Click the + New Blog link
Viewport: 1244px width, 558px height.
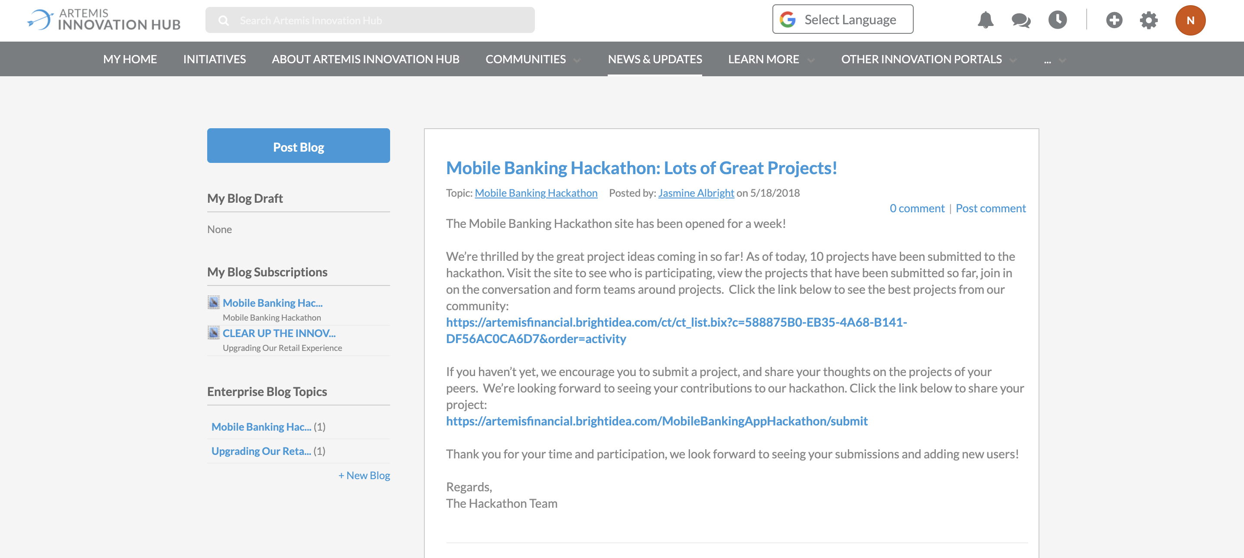364,475
